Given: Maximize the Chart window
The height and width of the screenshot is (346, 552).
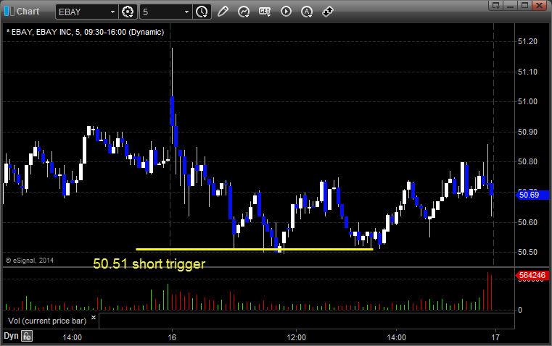Looking at the screenshot, I should tap(524, 6).
